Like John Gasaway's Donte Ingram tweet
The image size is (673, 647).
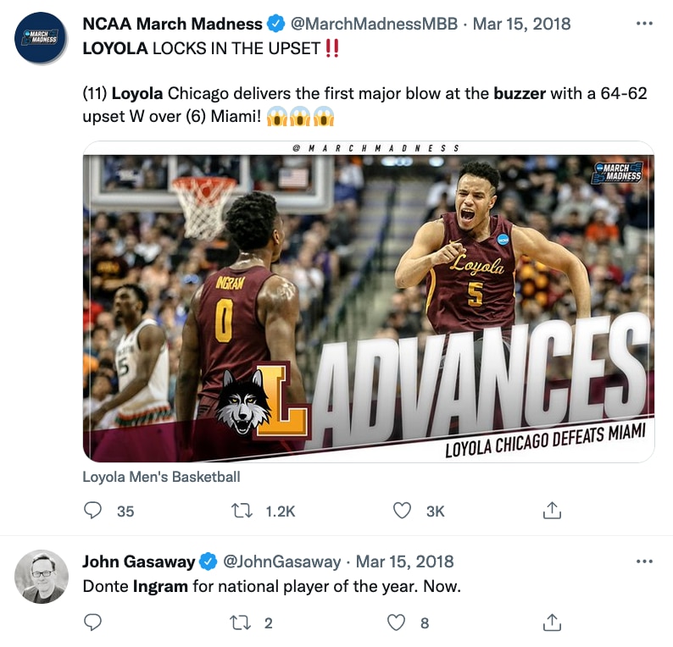click(x=397, y=622)
